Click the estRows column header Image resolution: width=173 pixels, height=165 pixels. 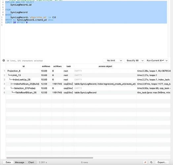(x=46, y=66)
